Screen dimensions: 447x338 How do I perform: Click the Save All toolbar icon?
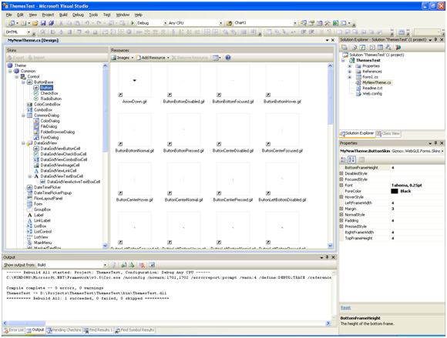point(51,23)
